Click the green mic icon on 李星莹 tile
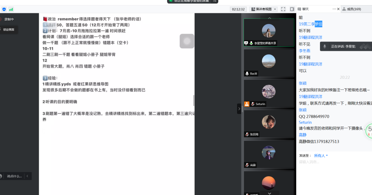The height and width of the screenshot is (195, 372). [x=251, y=43]
